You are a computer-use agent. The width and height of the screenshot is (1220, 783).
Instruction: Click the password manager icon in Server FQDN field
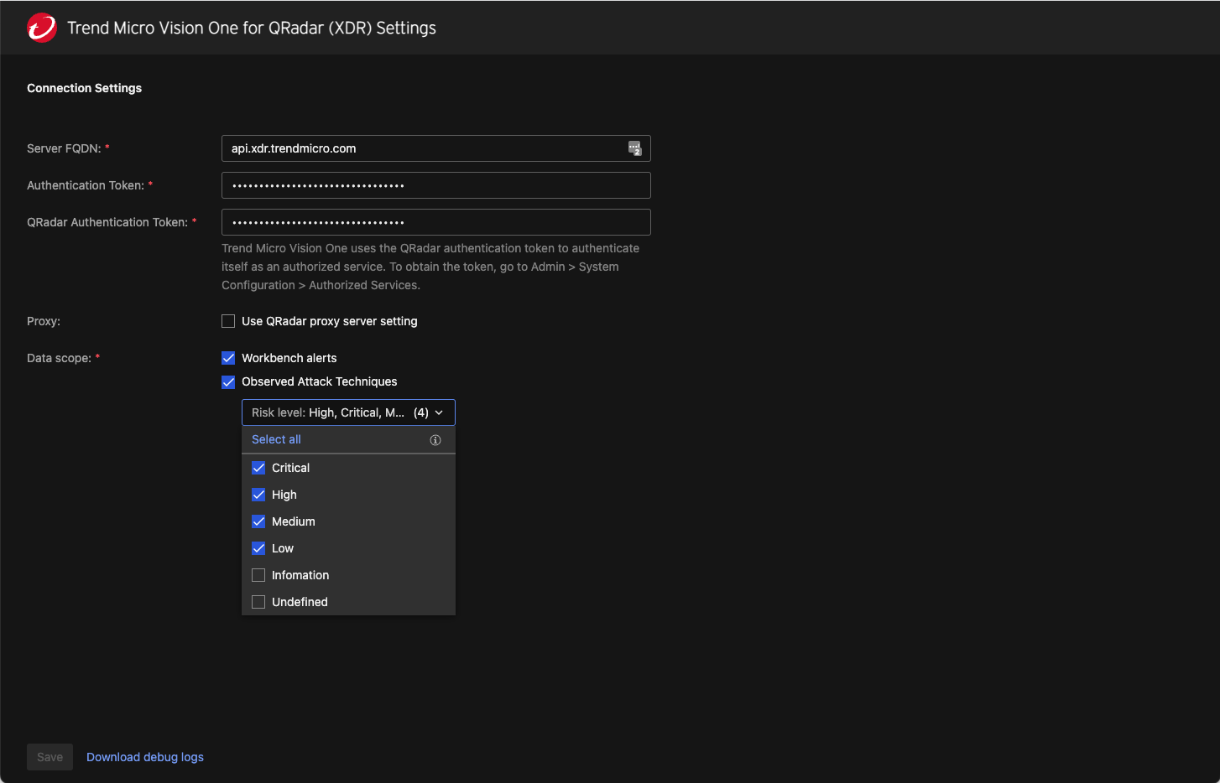635,148
